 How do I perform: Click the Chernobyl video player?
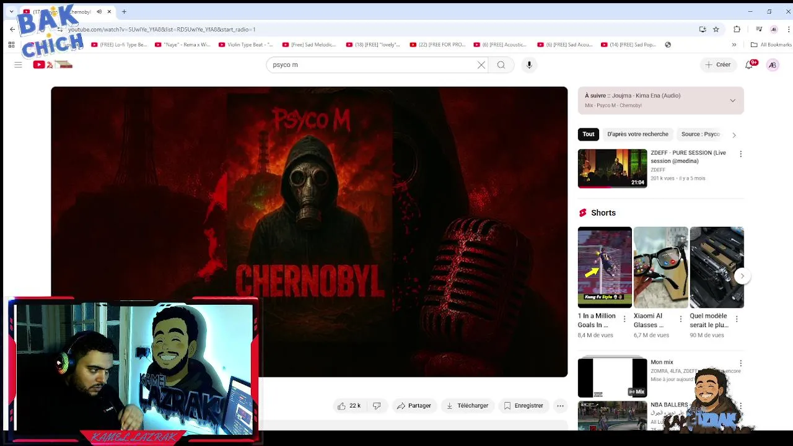point(309,232)
